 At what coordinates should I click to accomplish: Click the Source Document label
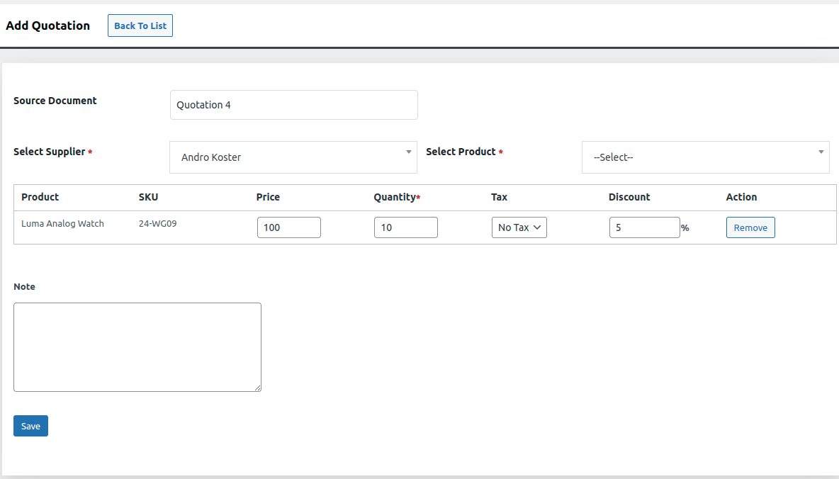point(55,101)
